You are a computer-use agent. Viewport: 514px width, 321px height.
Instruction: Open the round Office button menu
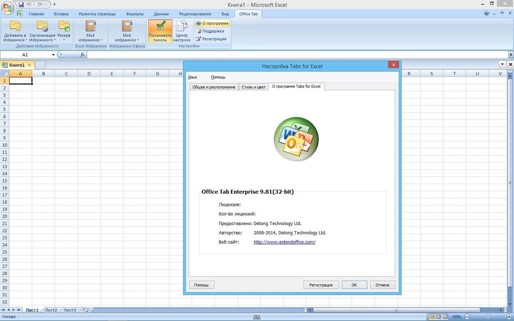tap(7, 8)
